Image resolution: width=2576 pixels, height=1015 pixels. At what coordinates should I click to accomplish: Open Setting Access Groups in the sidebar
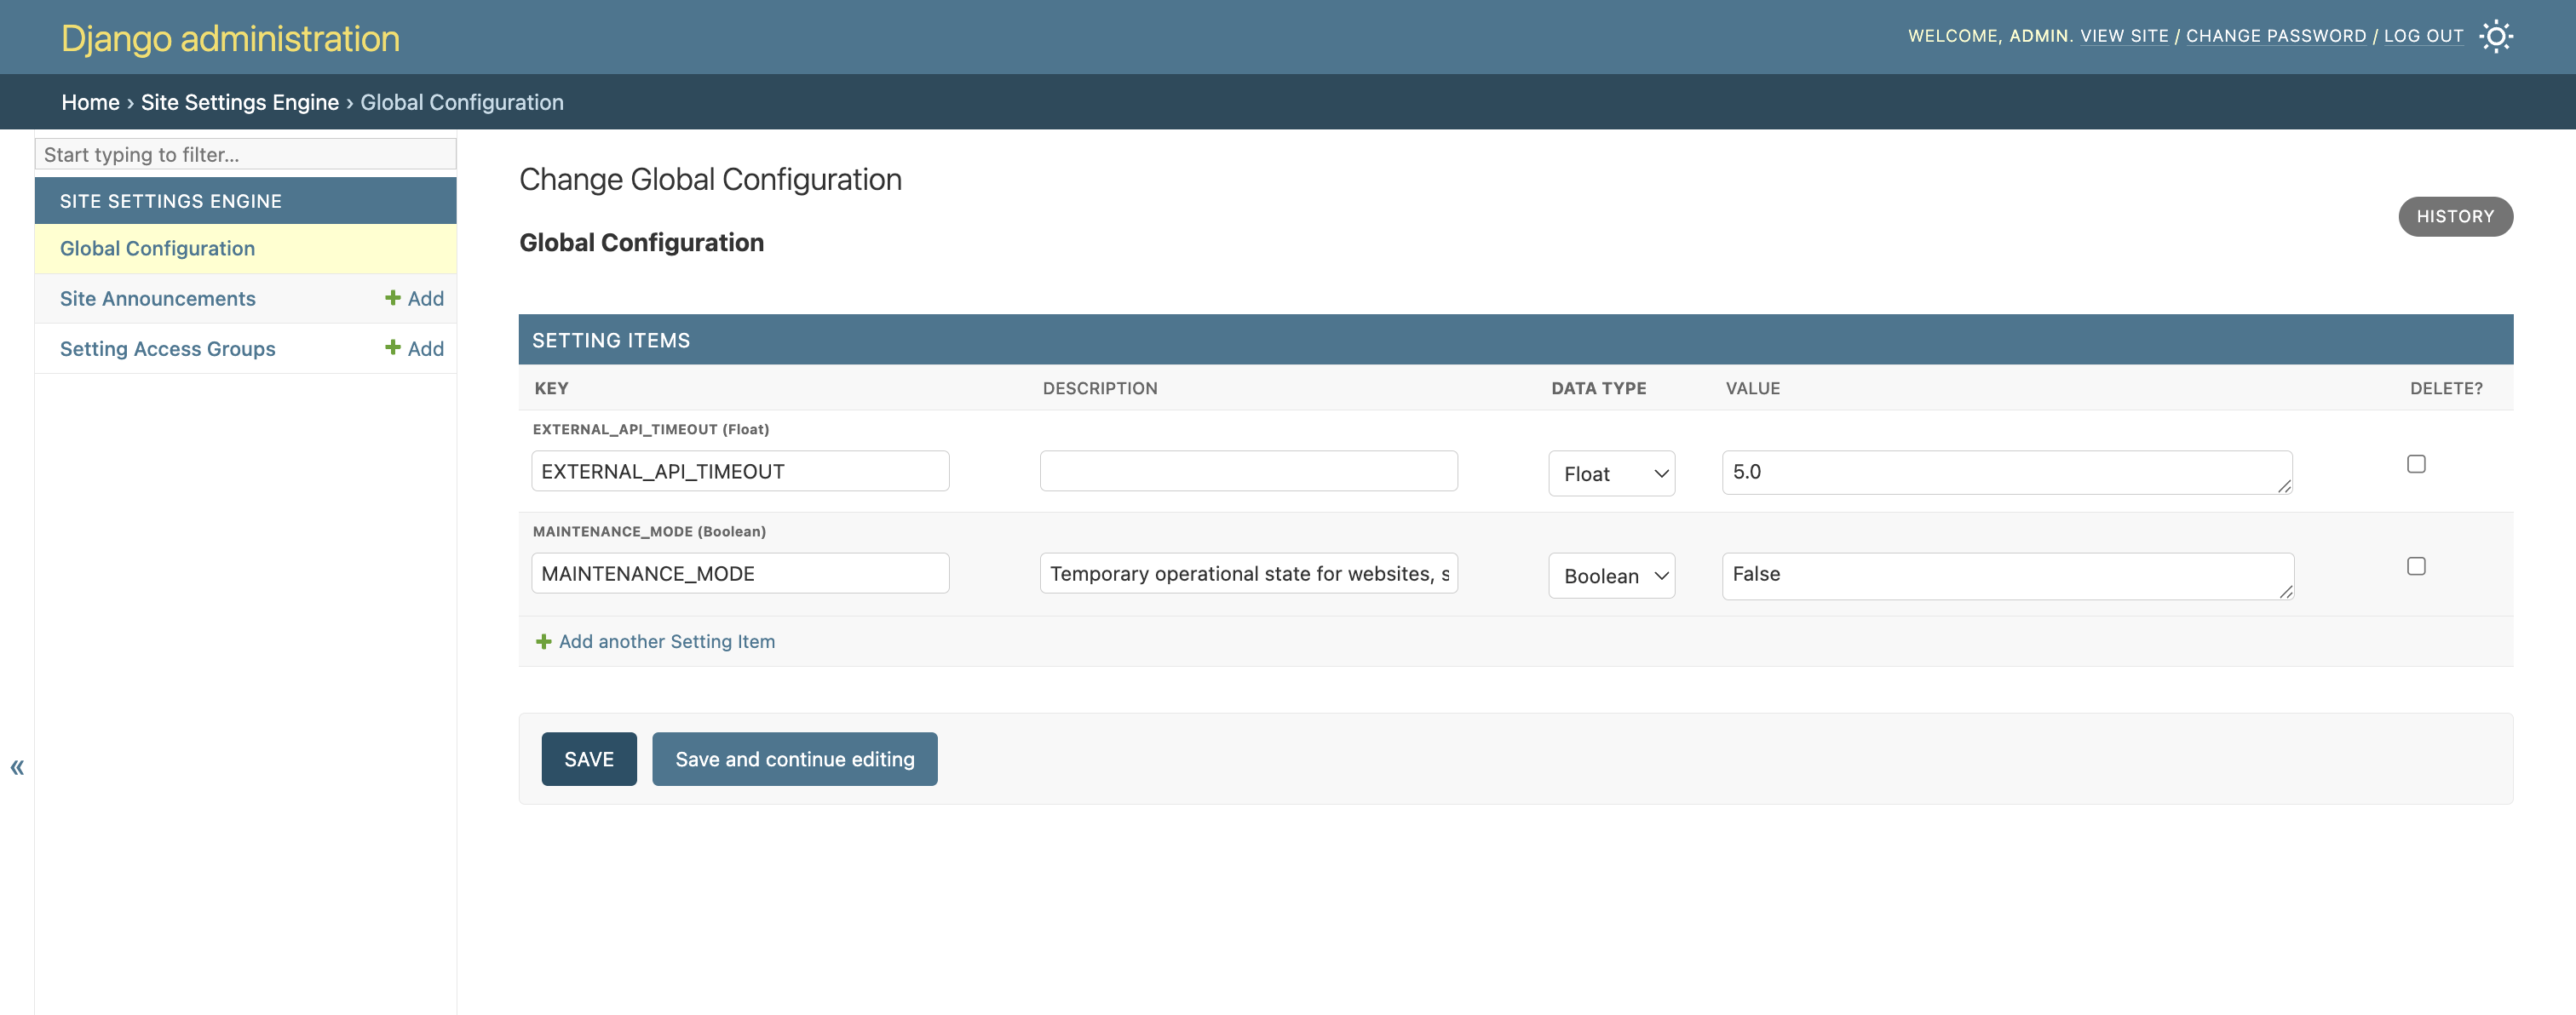(167, 348)
